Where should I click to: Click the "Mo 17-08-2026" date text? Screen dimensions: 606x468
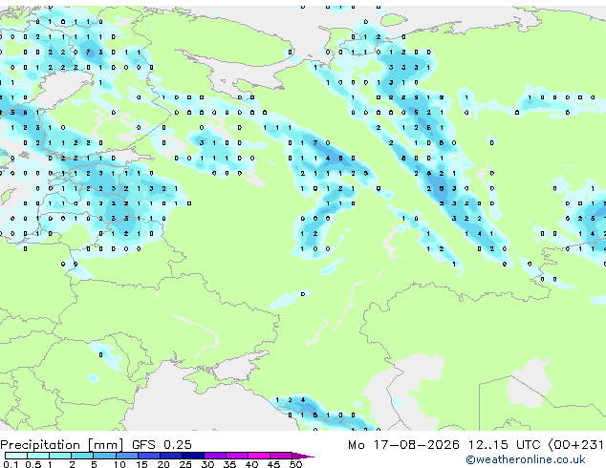point(403,445)
